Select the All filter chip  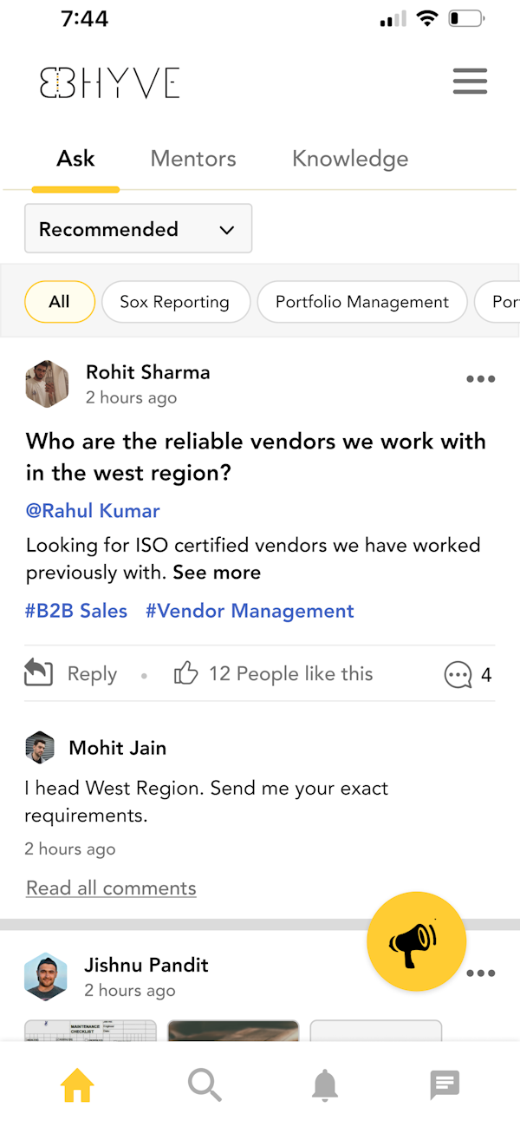coord(60,302)
